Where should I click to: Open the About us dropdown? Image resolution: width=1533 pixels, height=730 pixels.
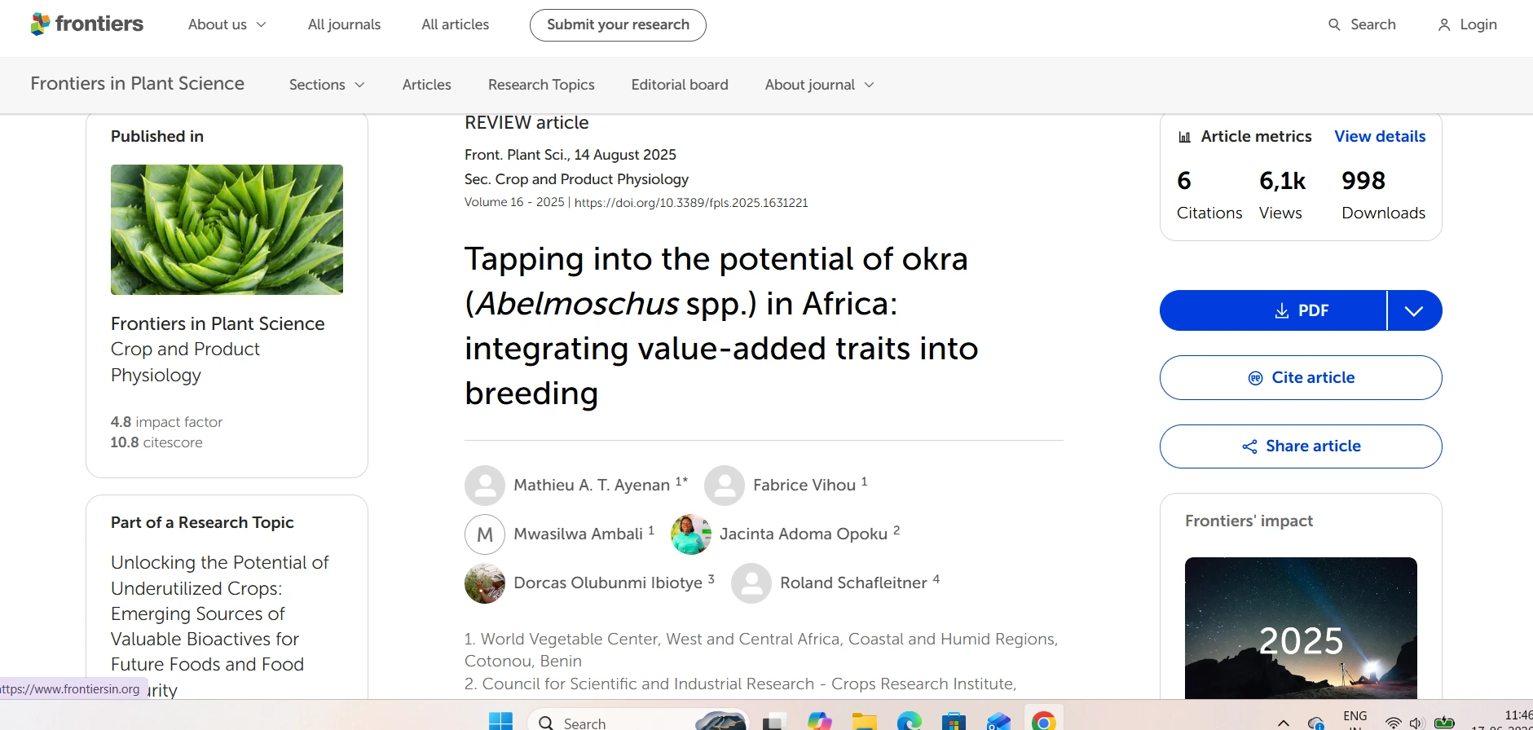tap(227, 24)
